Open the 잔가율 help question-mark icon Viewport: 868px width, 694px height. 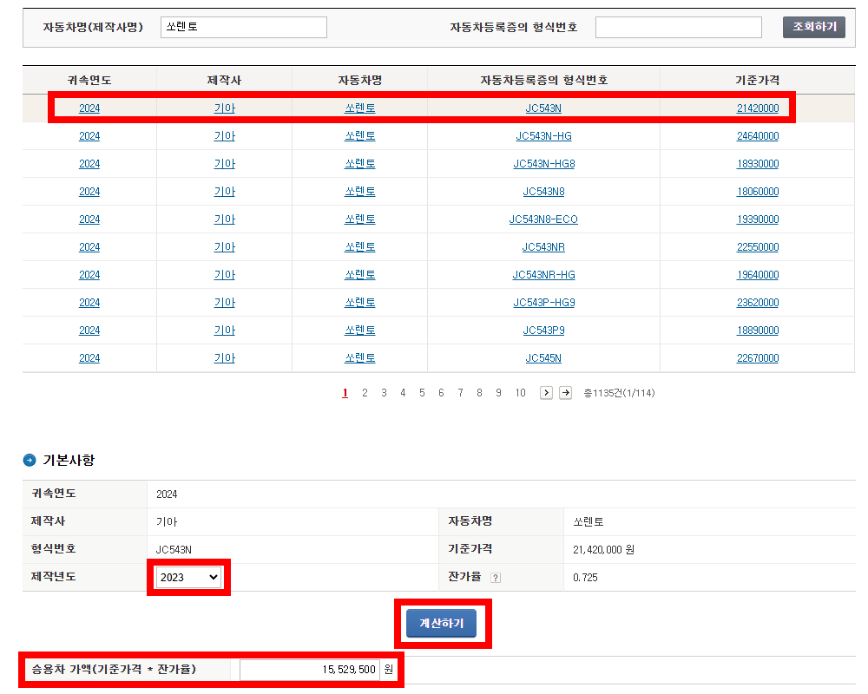pyautogui.click(x=496, y=578)
